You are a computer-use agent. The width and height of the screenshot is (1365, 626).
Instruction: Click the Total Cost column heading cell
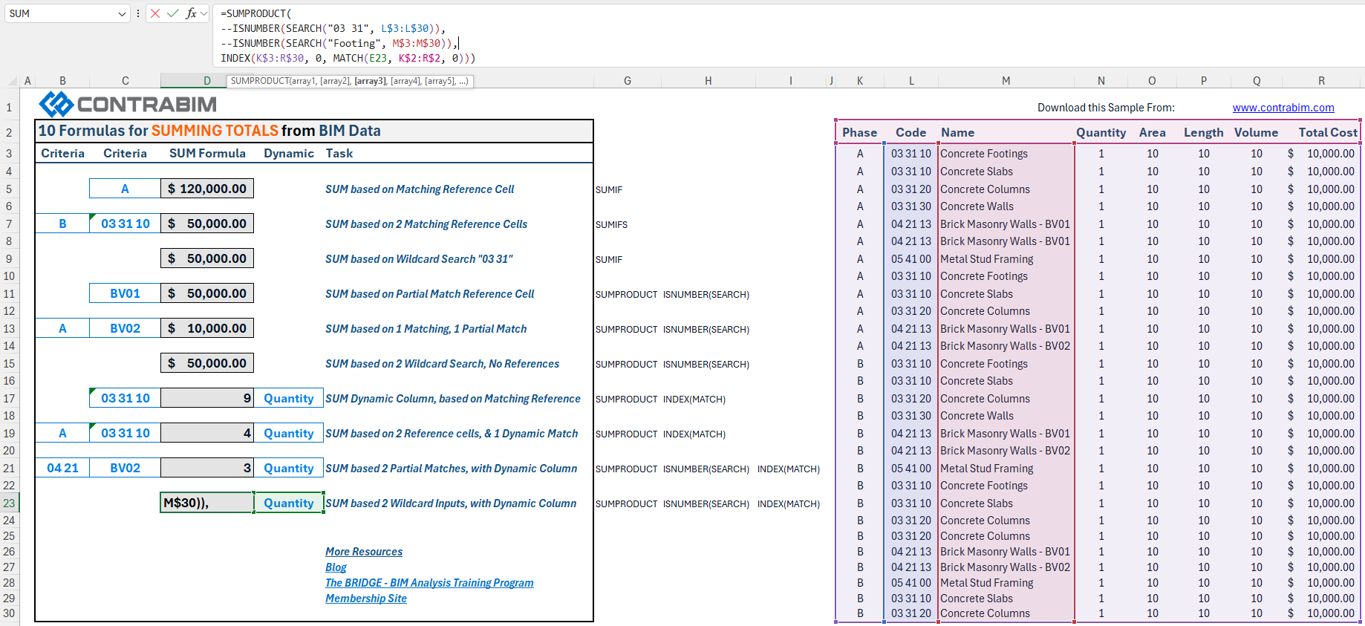[x=1327, y=132]
